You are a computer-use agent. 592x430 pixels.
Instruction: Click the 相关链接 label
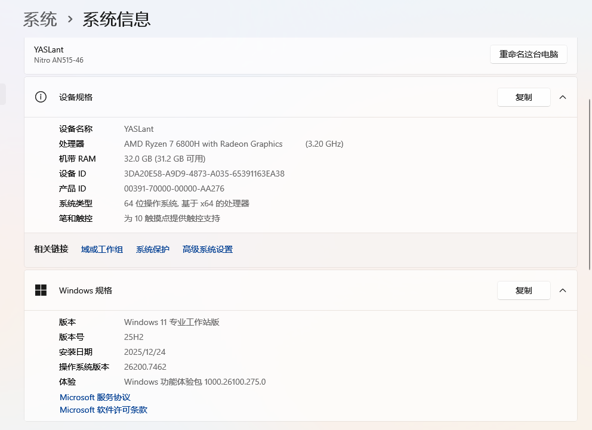[51, 249]
